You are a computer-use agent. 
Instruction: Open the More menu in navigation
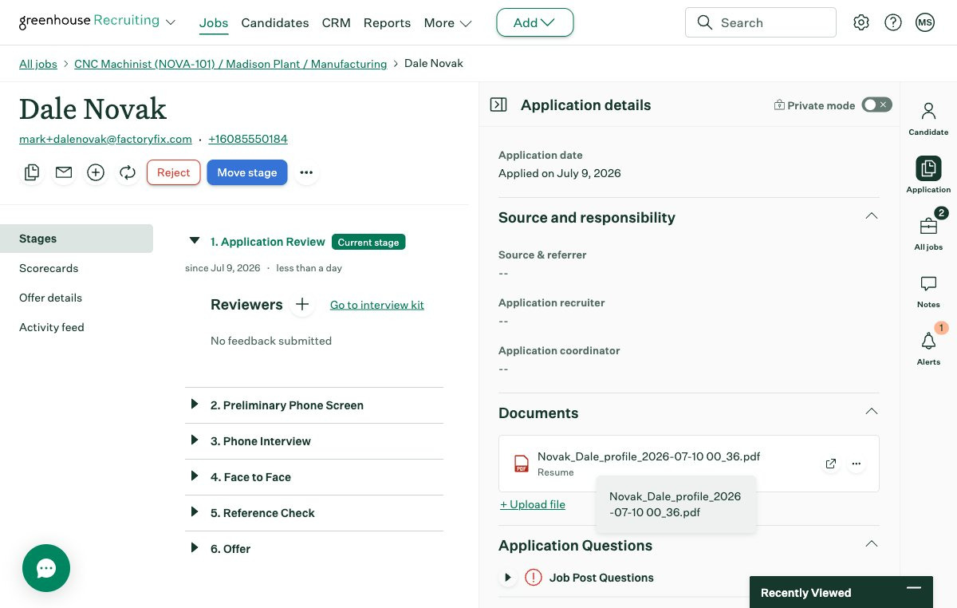[447, 22]
